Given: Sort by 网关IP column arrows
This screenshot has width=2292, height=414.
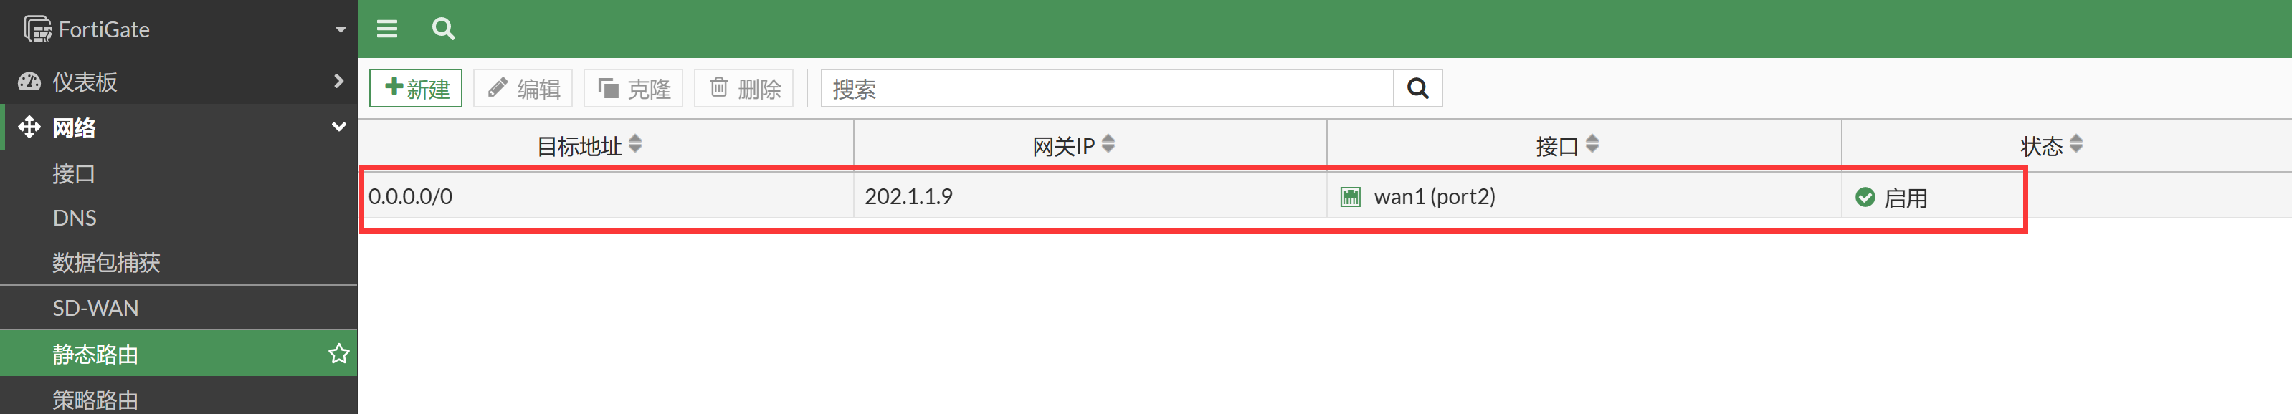Looking at the screenshot, I should [1108, 144].
